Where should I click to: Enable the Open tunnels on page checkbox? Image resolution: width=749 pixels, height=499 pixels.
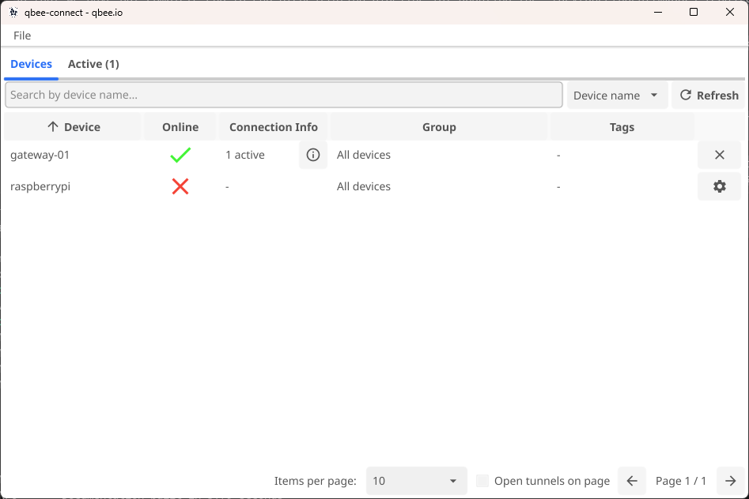point(482,481)
